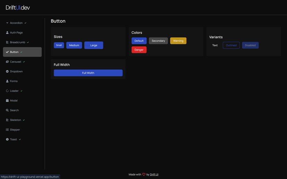Image resolution: width=287 pixels, height=179 pixels.
Task: Click green check mark next to Skeleton
Action: tap(24, 120)
